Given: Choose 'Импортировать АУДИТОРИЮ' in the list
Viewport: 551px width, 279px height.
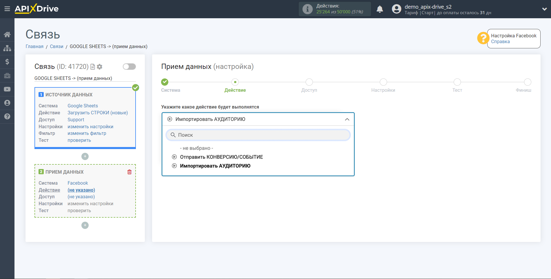Looking at the screenshot, I should (x=215, y=166).
